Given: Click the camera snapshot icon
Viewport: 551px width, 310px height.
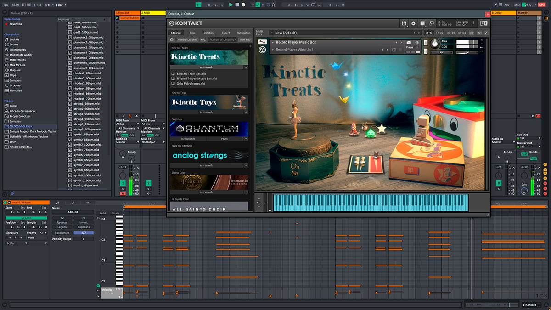Looking at the screenshot, I should tap(409, 42).
